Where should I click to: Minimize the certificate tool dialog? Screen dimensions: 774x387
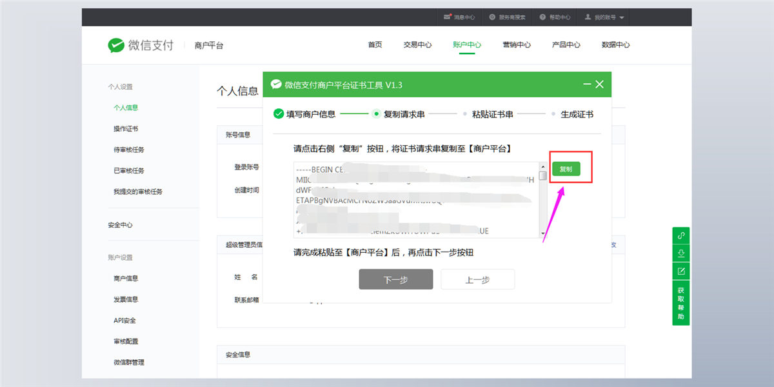click(587, 84)
